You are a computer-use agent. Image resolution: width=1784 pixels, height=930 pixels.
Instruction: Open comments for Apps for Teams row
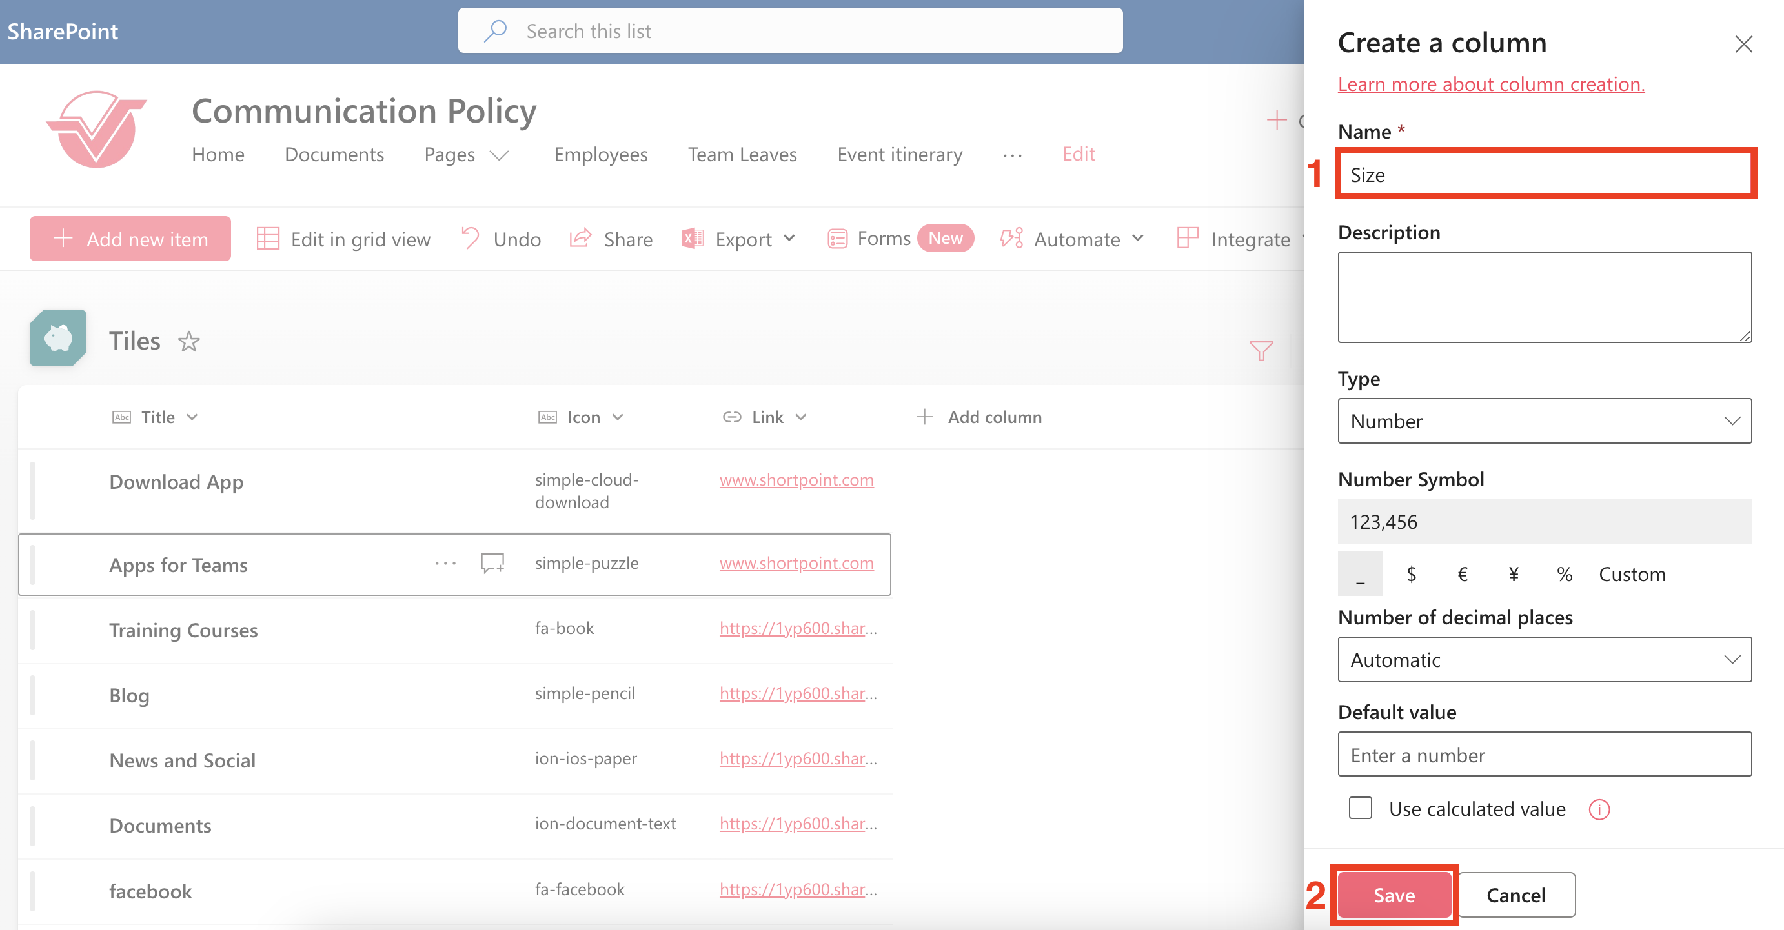[x=492, y=563]
